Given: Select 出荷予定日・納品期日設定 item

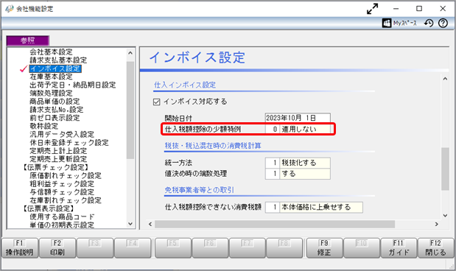Looking at the screenshot, I should coord(72,85).
